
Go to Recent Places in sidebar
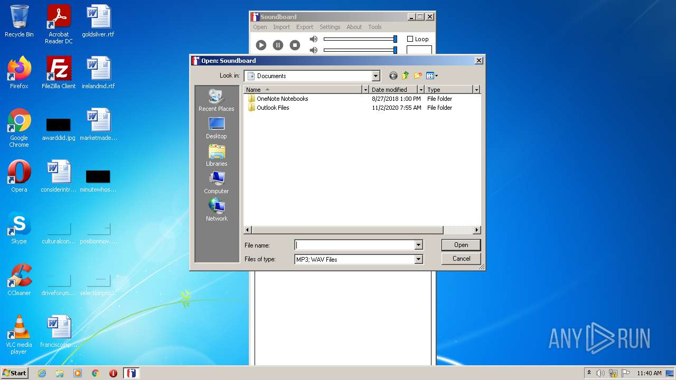217,100
